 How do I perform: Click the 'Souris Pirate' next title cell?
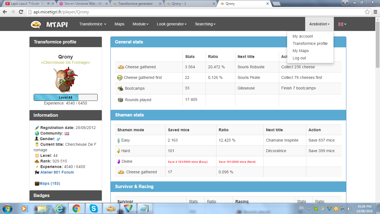point(257,77)
